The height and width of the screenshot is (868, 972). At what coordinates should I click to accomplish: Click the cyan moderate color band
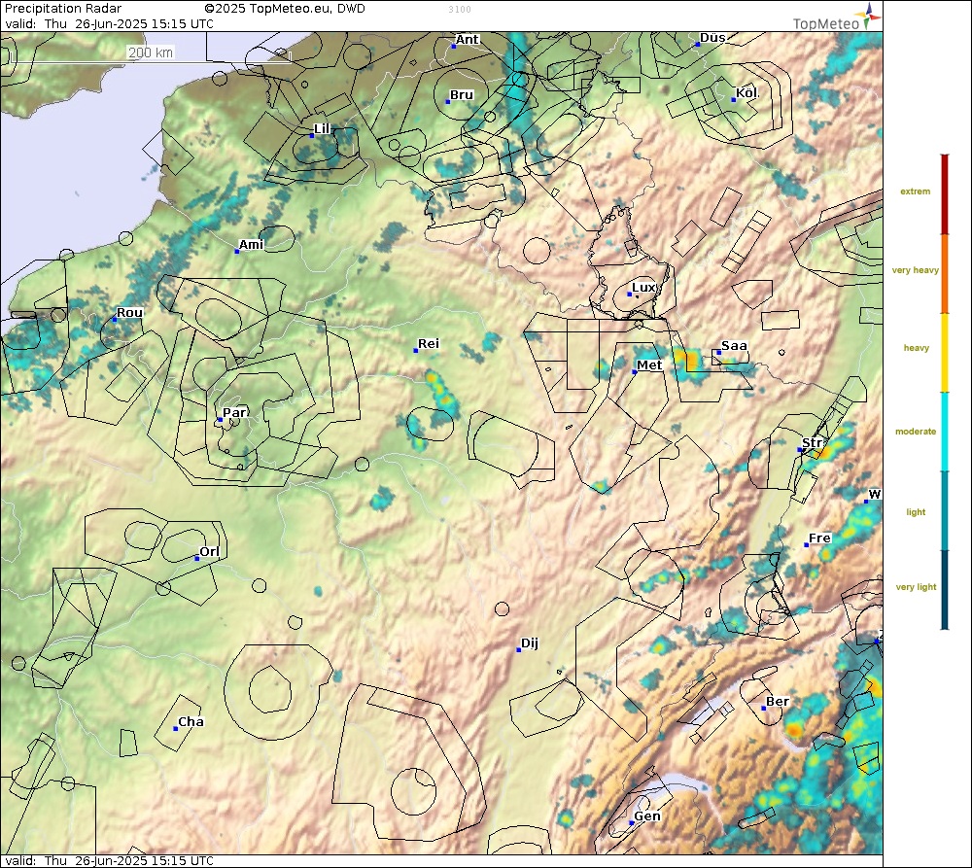tap(945, 433)
